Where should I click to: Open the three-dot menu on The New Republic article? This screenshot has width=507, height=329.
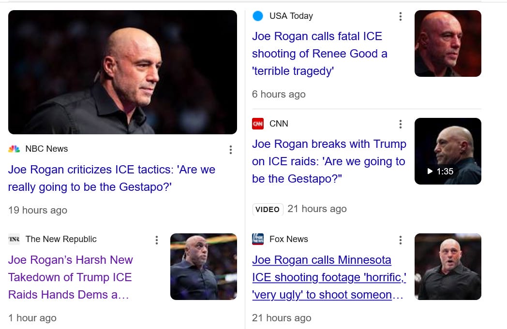point(157,240)
